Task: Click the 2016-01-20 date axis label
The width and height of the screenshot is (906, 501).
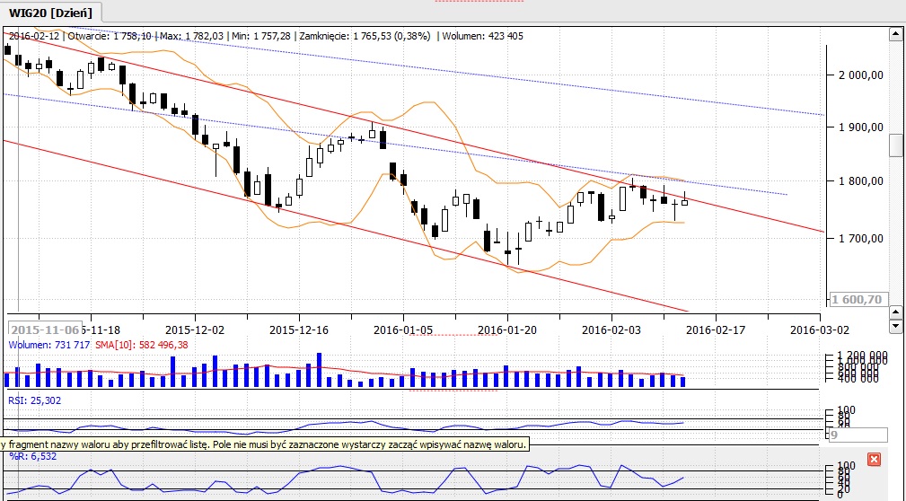Action: point(507,330)
